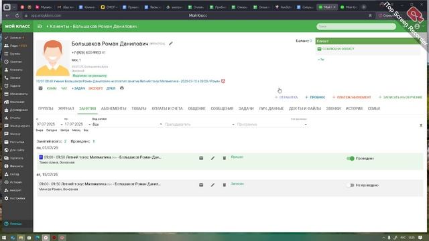This screenshot has width=429, height=241.
Task: Open Помощь at the sidebar bottom
Action: [x=13, y=224]
